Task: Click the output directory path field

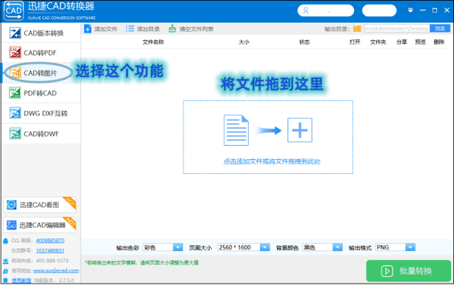Action: click(397, 28)
